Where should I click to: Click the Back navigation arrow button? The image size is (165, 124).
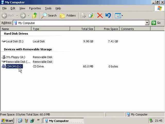tap(4, 16)
